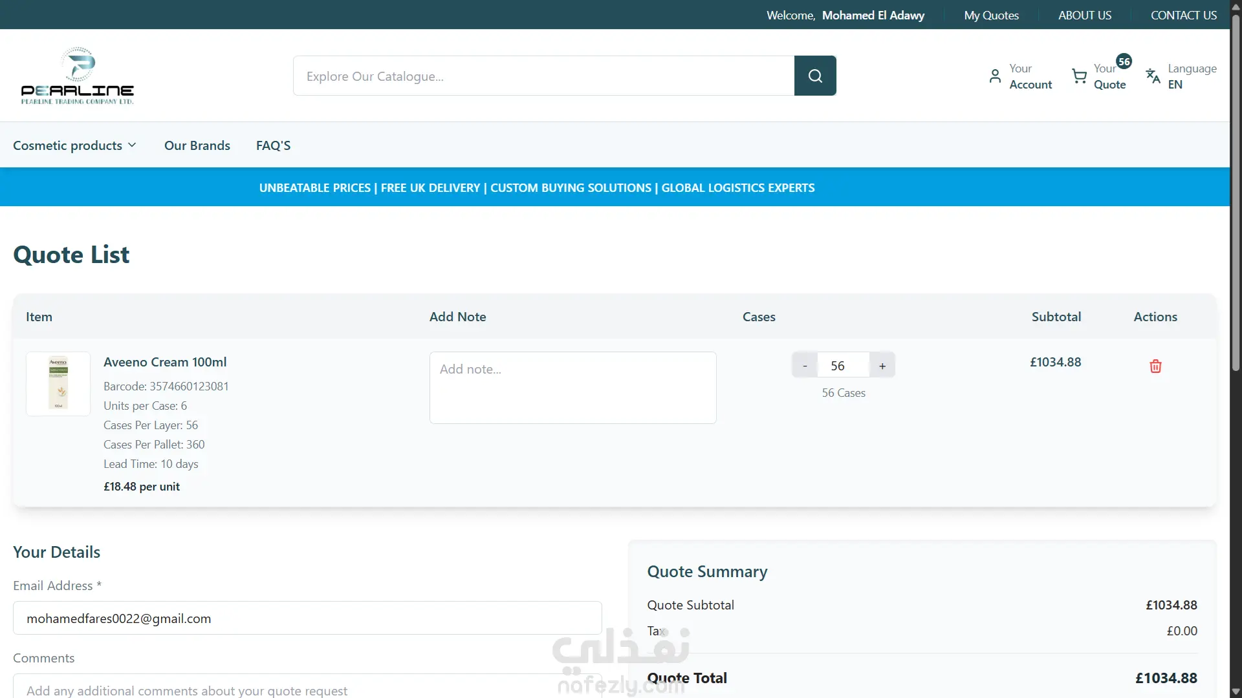Open the CONTACT US page
The image size is (1242, 698).
coord(1184,15)
